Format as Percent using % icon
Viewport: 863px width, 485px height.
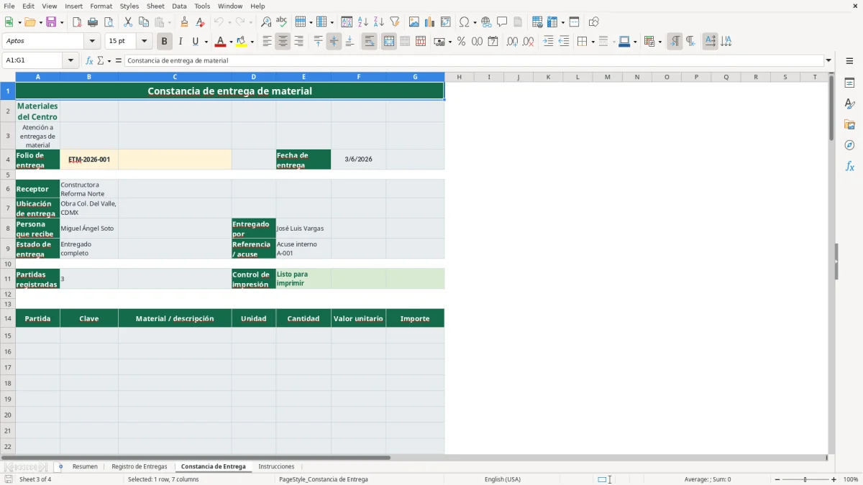[462, 42]
